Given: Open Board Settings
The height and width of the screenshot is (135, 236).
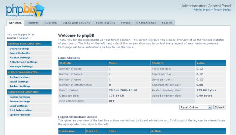Looking at the screenshot, I should click(20, 49).
